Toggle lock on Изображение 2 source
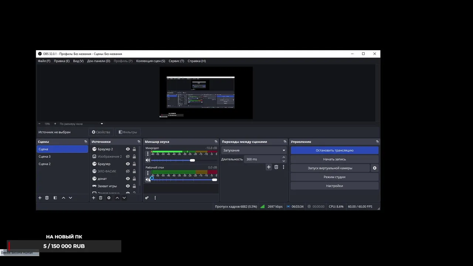 pos(134,156)
